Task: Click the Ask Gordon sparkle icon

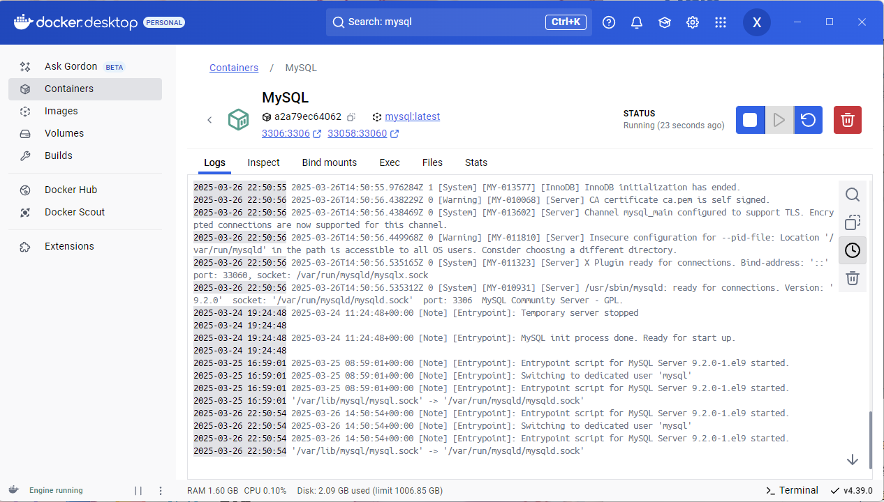Action: click(x=24, y=66)
